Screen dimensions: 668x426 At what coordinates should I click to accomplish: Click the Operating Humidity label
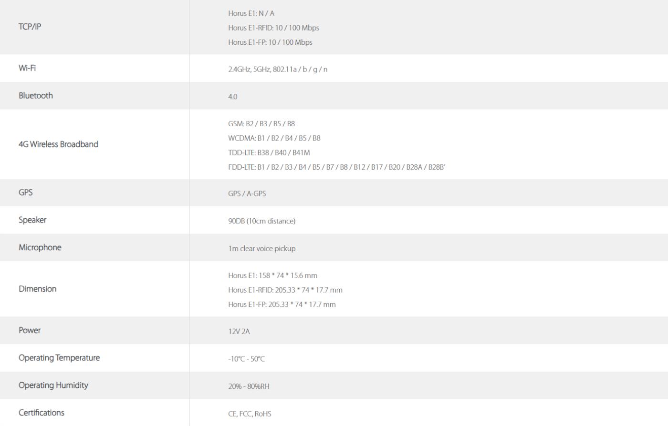click(x=53, y=385)
